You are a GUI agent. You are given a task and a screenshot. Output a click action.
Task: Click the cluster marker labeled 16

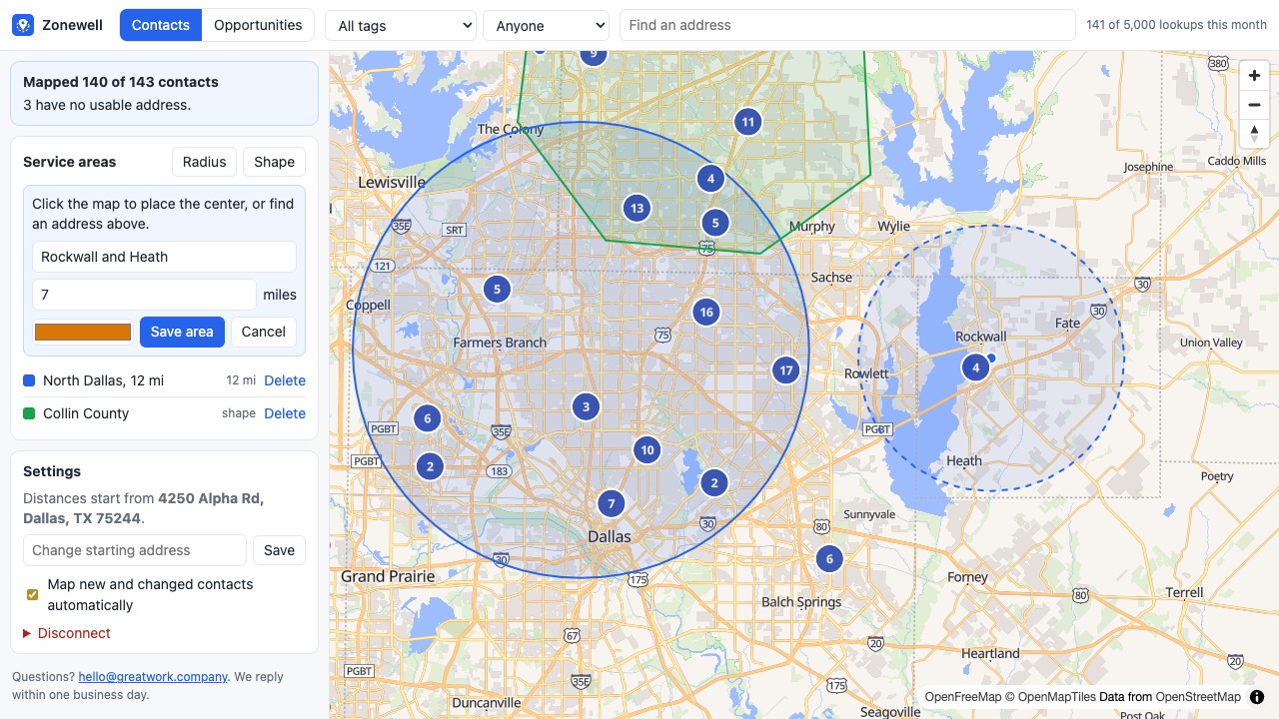click(x=706, y=313)
